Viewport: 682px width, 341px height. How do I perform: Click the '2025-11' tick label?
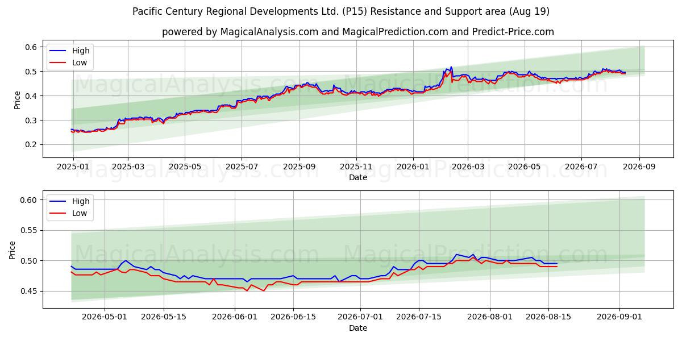tap(356, 167)
